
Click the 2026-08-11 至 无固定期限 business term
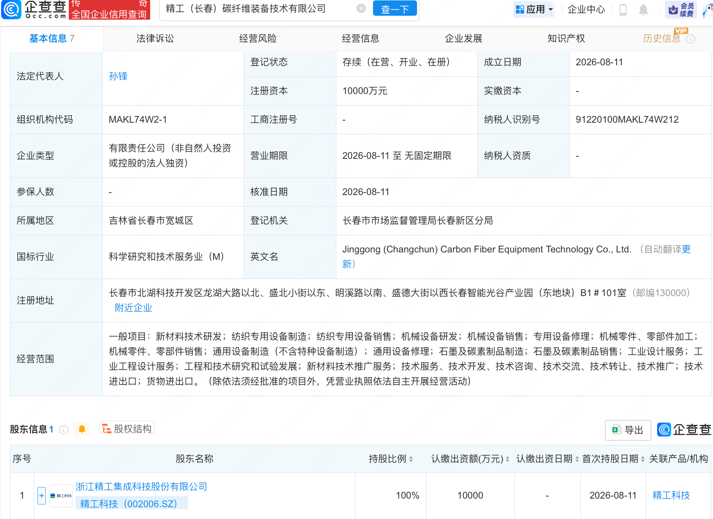[x=397, y=156]
